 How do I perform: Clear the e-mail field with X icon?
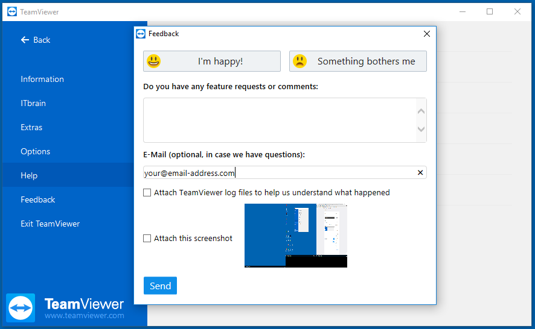pos(420,173)
